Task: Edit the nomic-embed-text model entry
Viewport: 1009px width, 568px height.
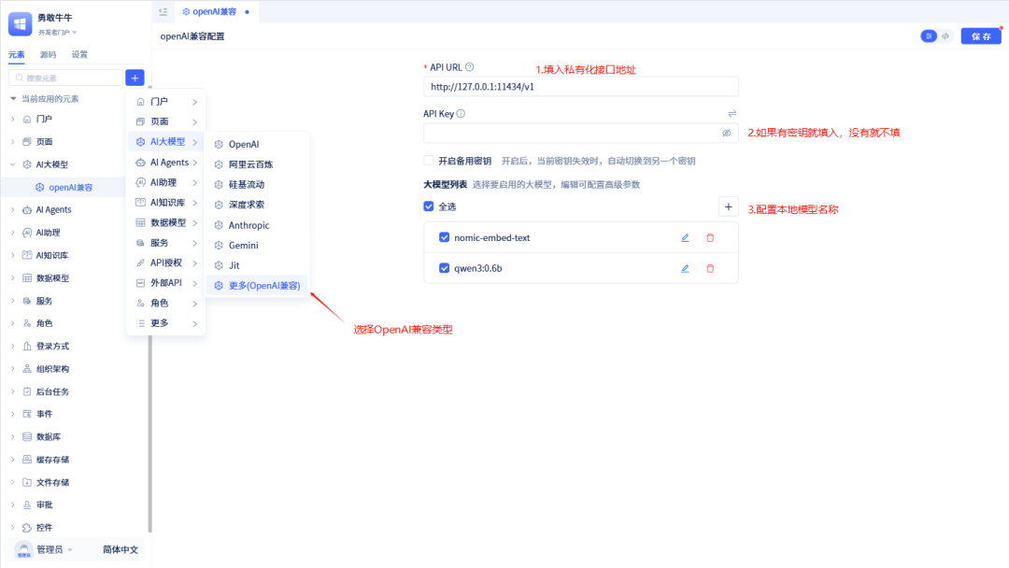Action: [685, 237]
